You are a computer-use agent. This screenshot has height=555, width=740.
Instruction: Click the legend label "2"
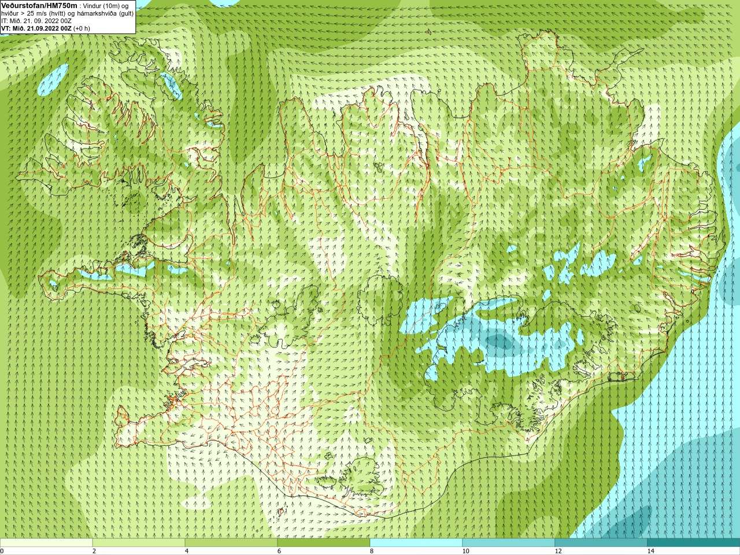tap(94, 551)
